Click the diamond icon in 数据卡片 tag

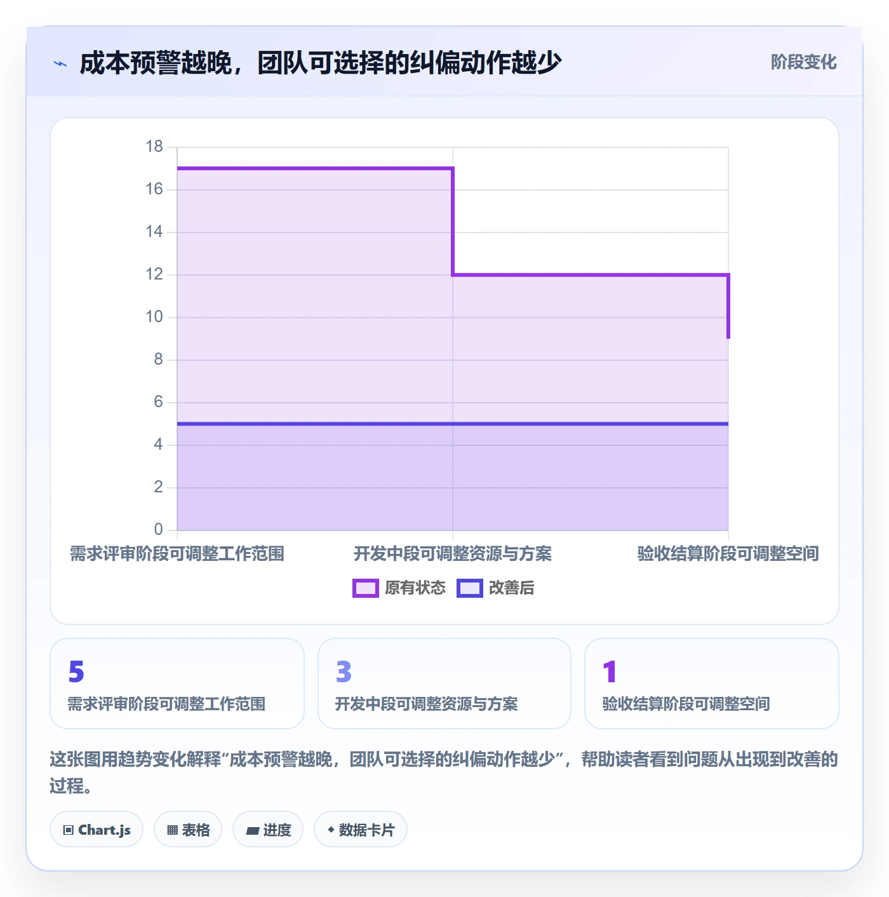click(x=331, y=830)
